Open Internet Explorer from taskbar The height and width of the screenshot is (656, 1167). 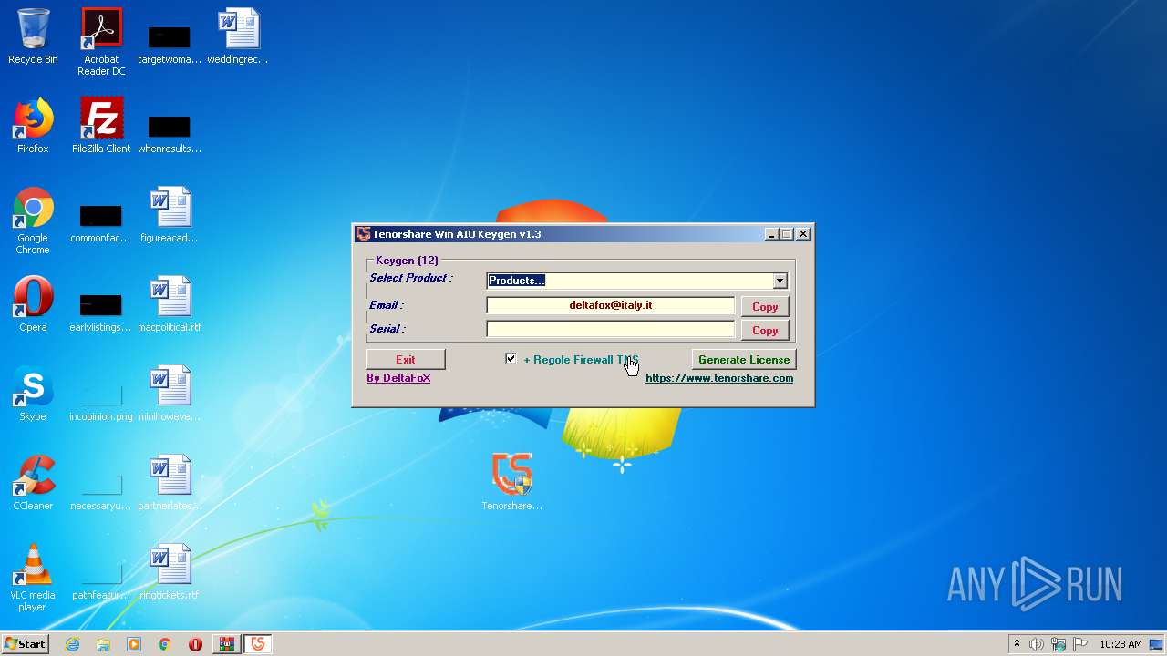[73, 644]
